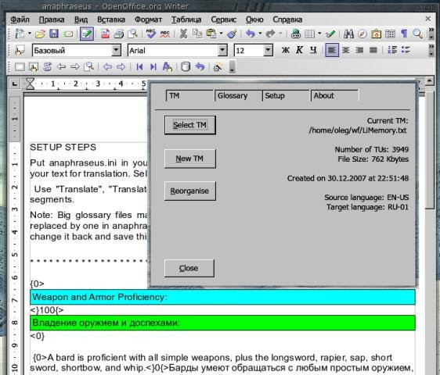Screen dimensions: 440x375
Task: Expand the font size 12 dropdown
Action: 269,51
